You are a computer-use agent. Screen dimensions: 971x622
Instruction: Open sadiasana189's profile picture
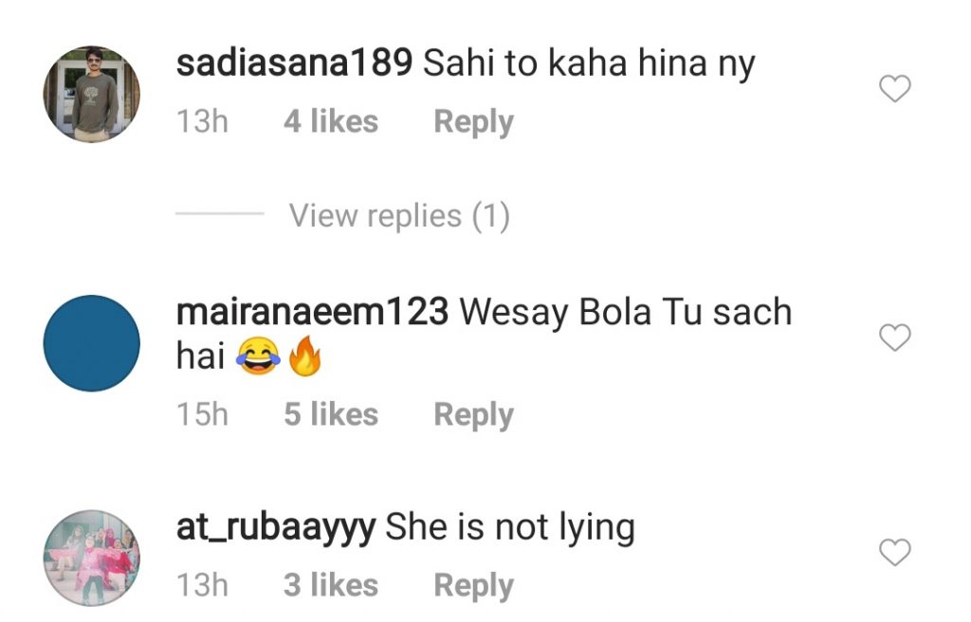92,94
